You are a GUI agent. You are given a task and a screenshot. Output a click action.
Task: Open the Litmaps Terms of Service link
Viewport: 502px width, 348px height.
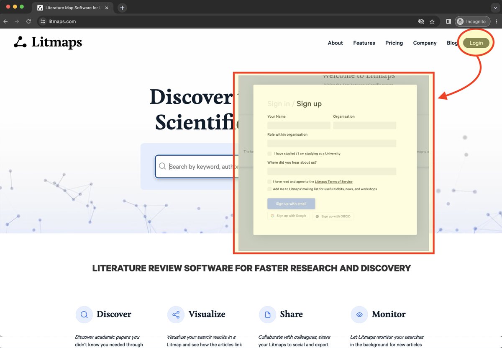coord(333,182)
